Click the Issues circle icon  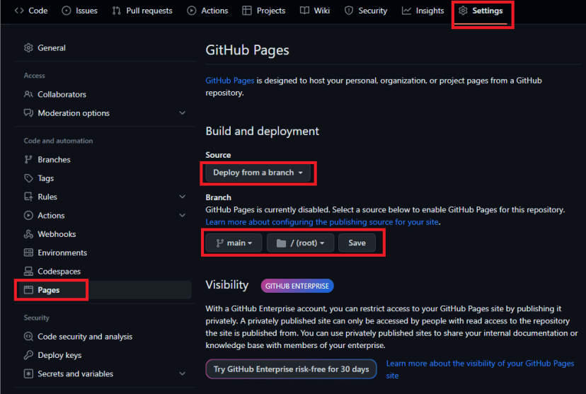(x=66, y=11)
